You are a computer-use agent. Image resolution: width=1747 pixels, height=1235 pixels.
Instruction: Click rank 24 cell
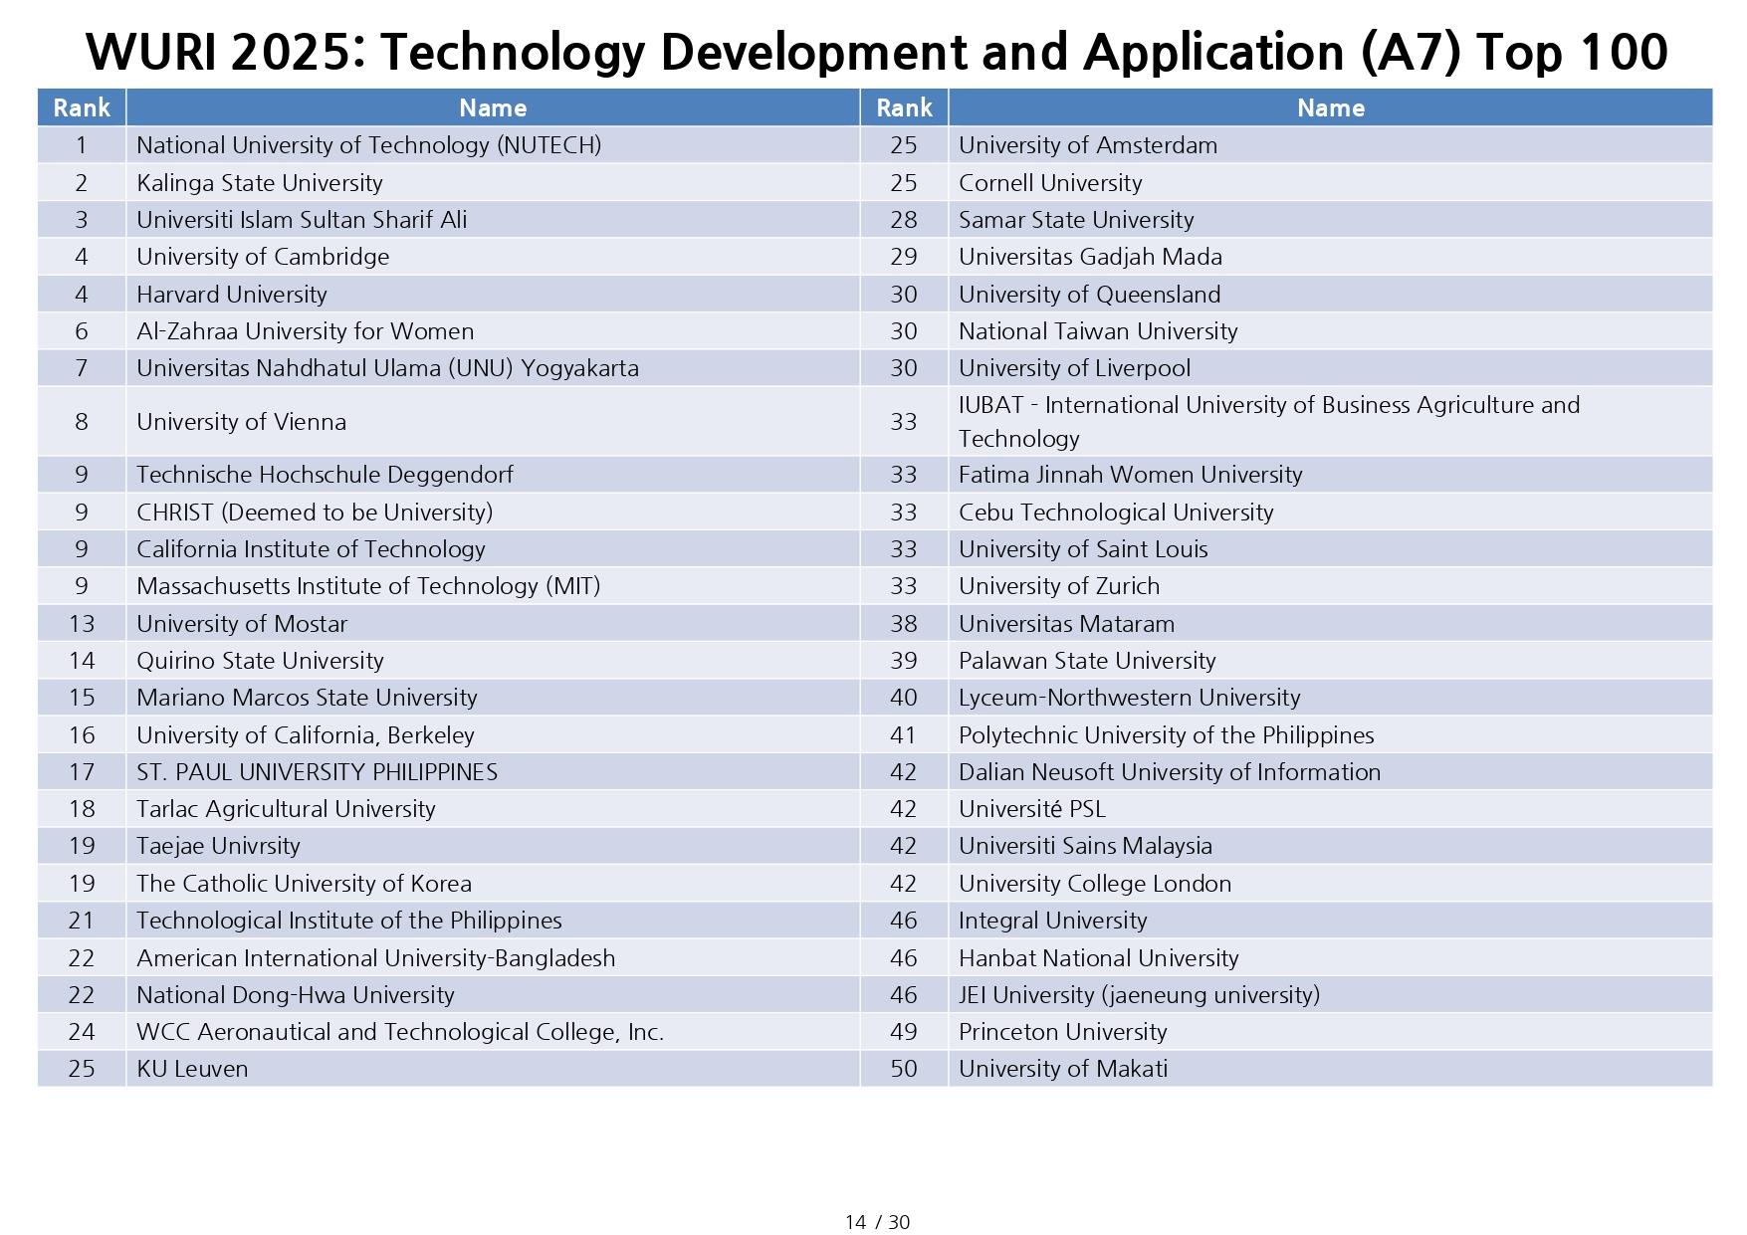(x=82, y=1032)
